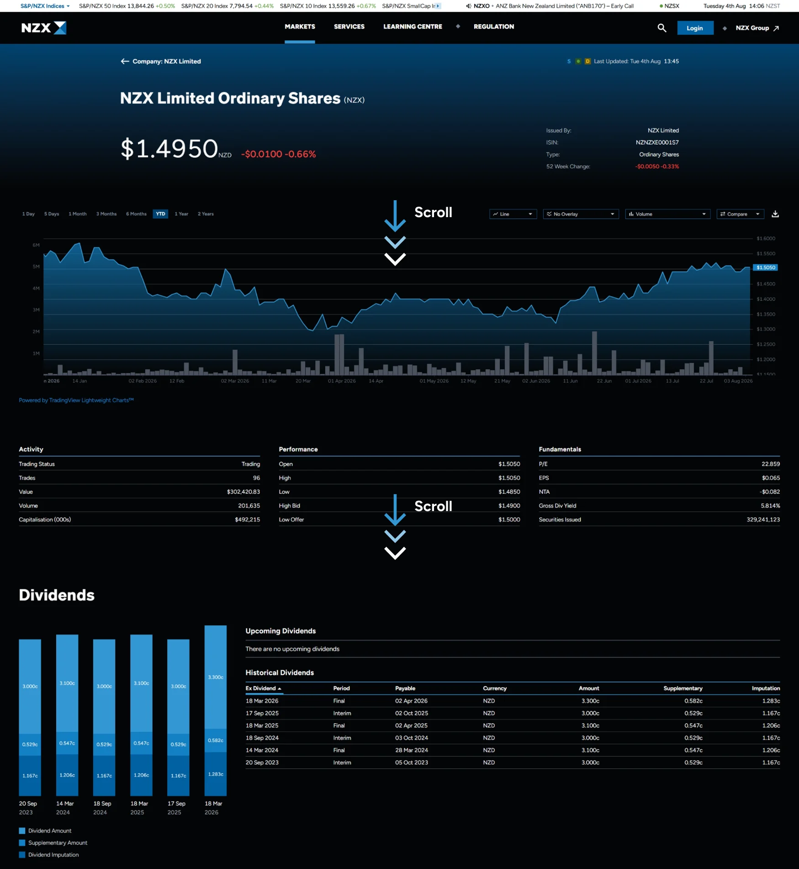
Task: Click the green dot status indicator beside Last Updated
Action: tap(578, 61)
